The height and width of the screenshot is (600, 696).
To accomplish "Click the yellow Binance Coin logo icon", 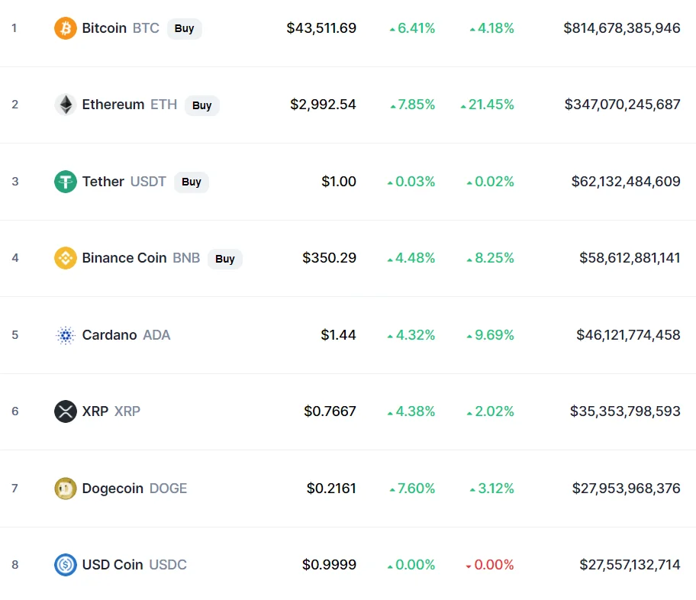I will pos(66,258).
